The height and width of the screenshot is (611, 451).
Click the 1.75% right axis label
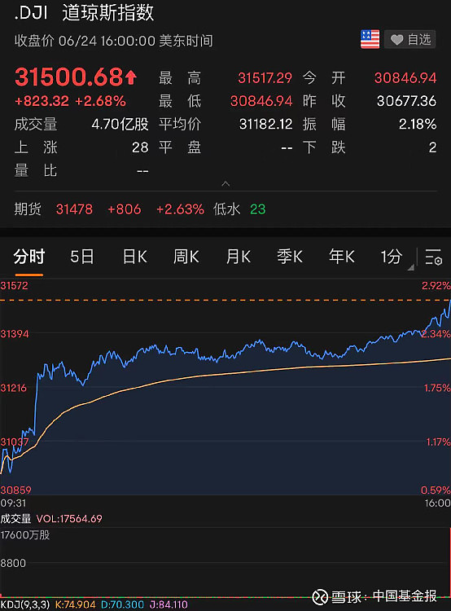pyautogui.click(x=437, y=388)
